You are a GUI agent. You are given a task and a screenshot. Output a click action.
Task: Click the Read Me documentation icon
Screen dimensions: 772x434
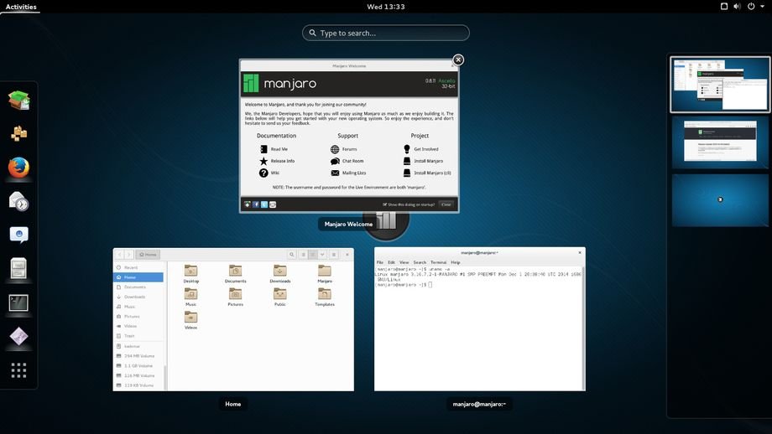(263, 149)
